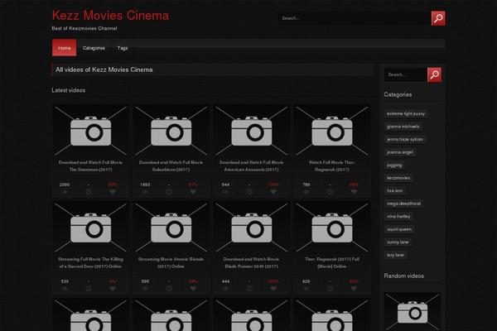The height and width of the screenshot is (331, 497).
Task: Click the 1493 view count
Action: coord(145,185)
